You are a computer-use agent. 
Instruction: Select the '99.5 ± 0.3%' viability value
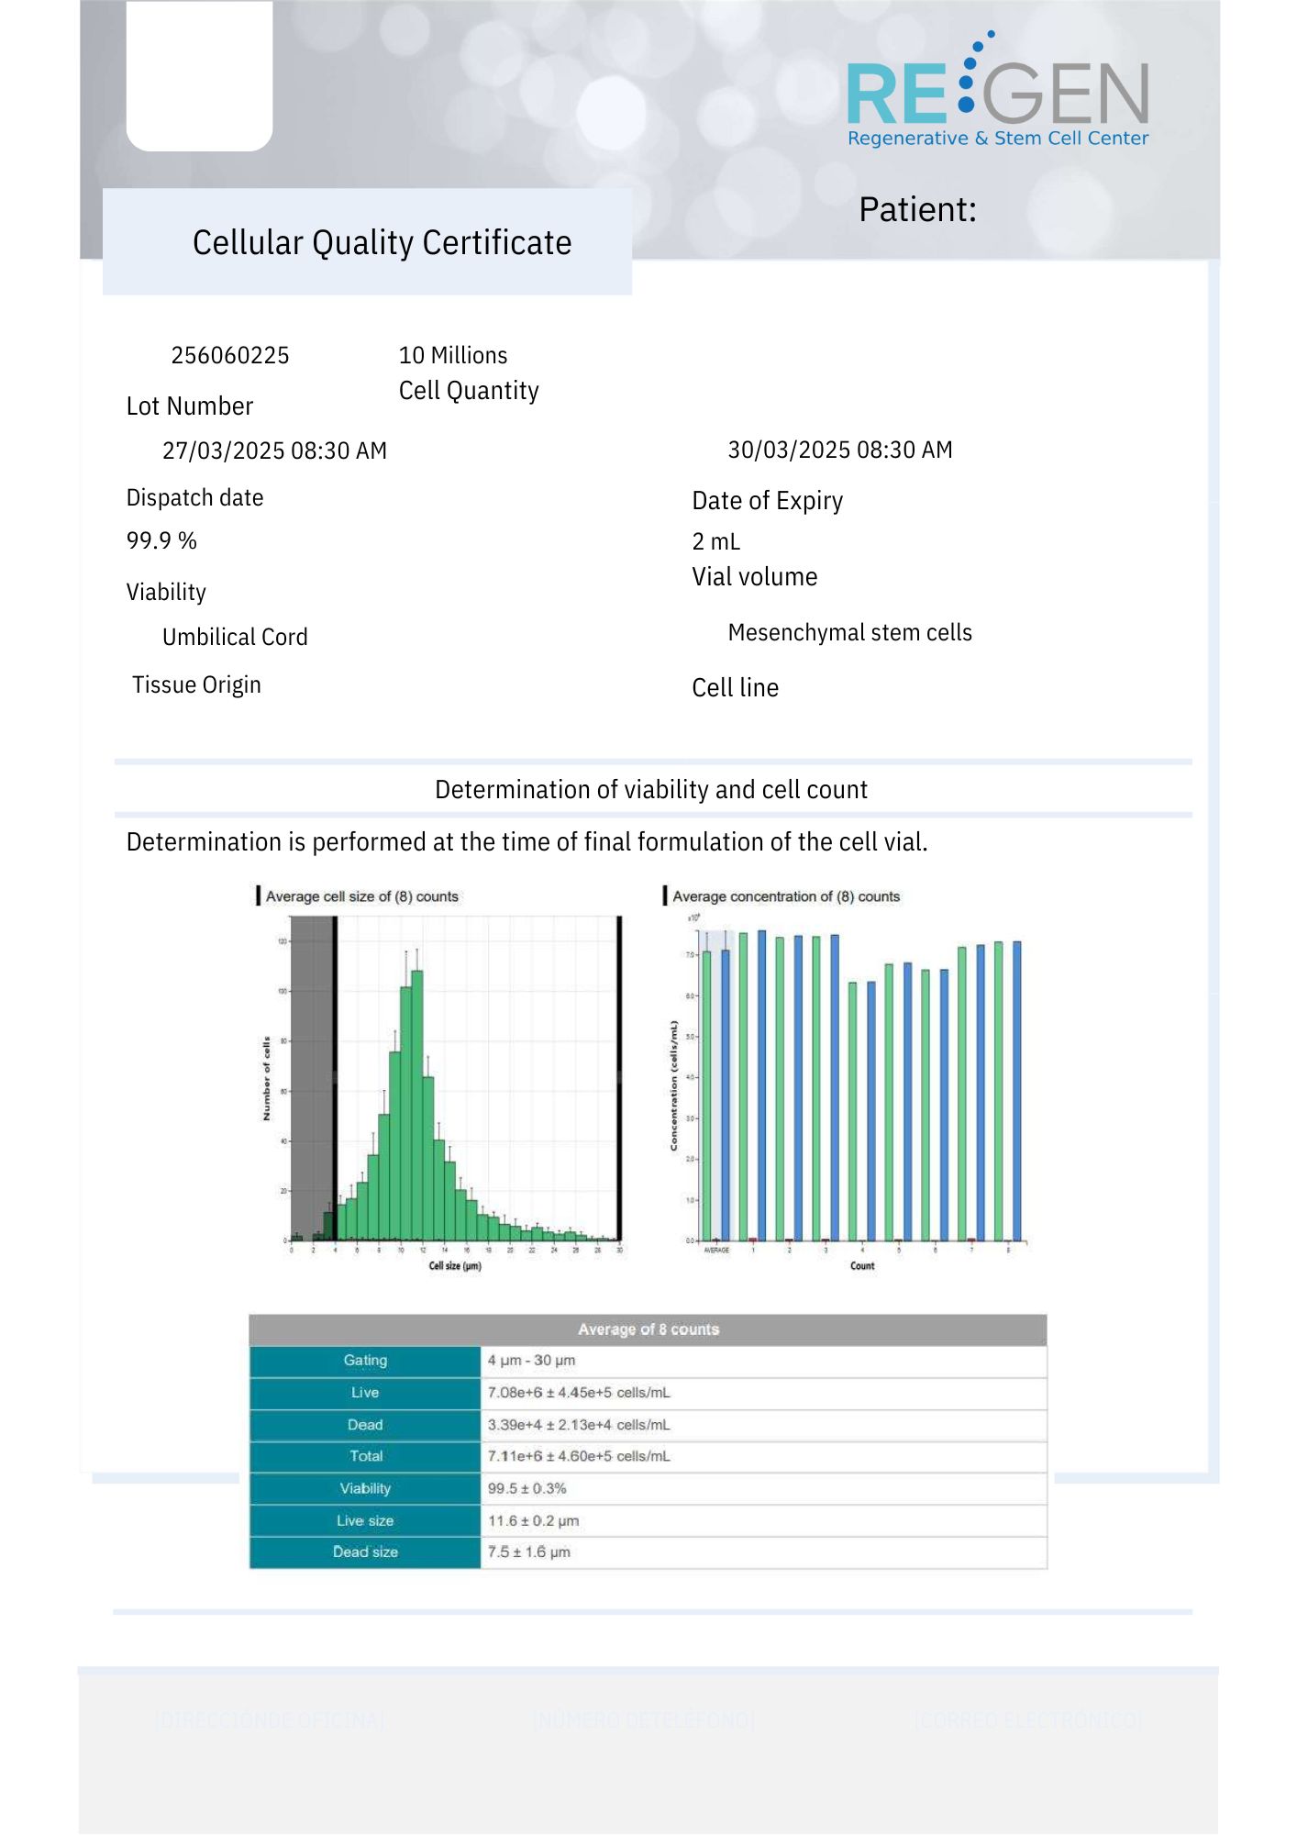[527, 1488]
